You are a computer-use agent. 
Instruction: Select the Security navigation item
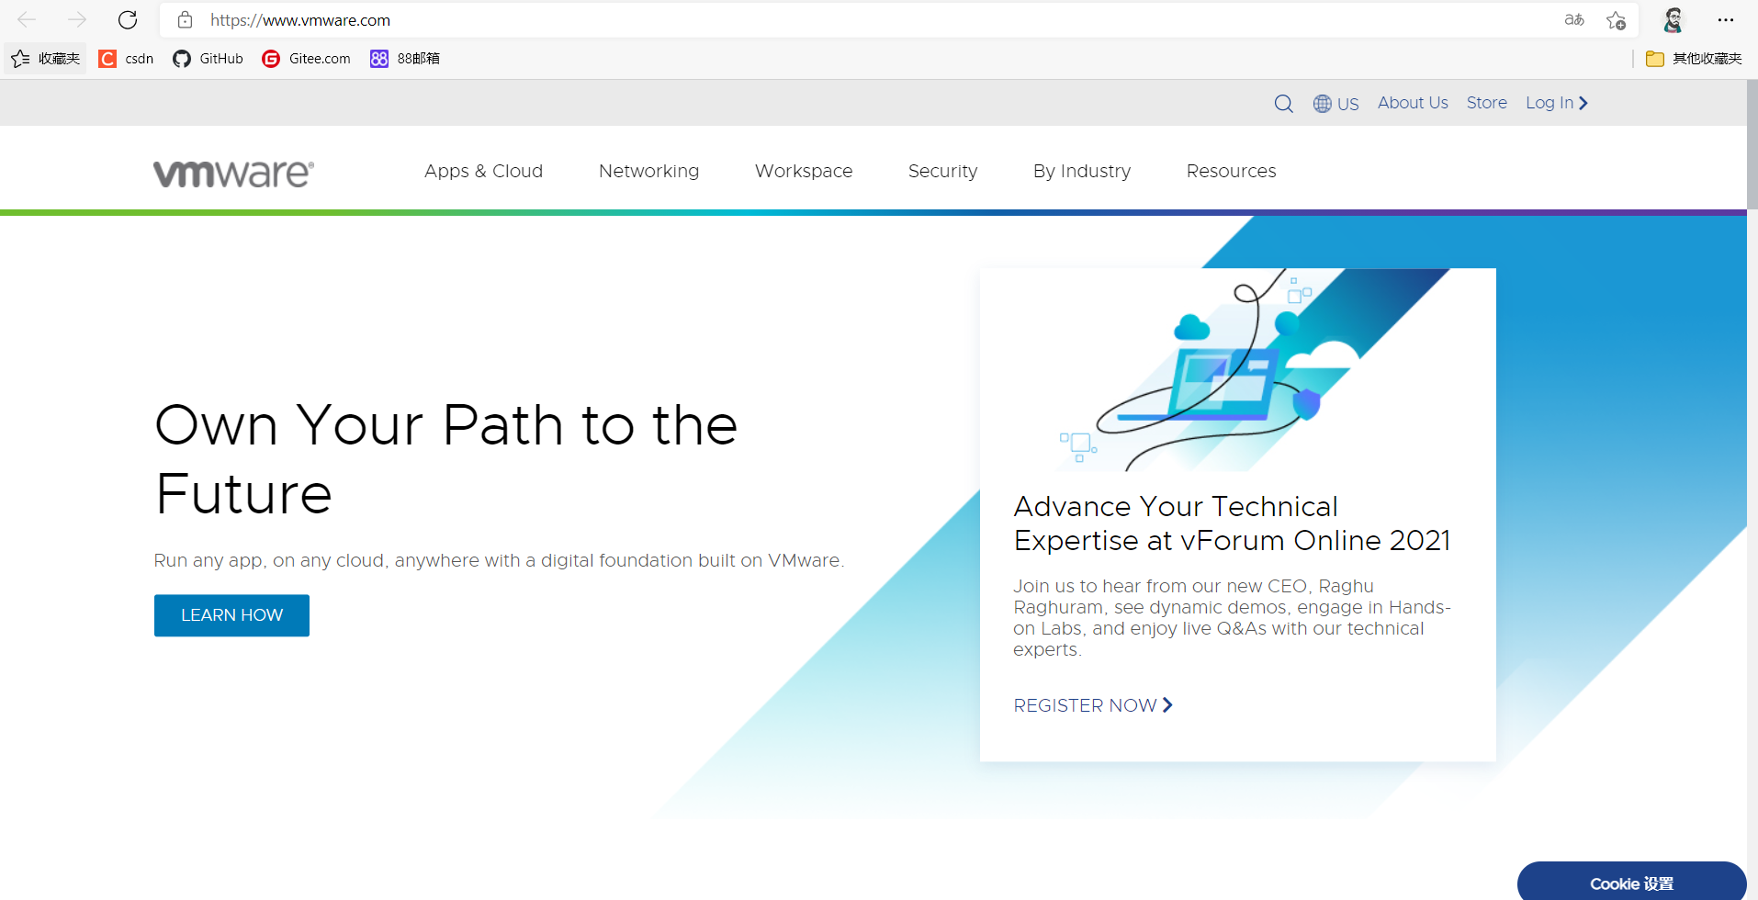click(942, 171)
